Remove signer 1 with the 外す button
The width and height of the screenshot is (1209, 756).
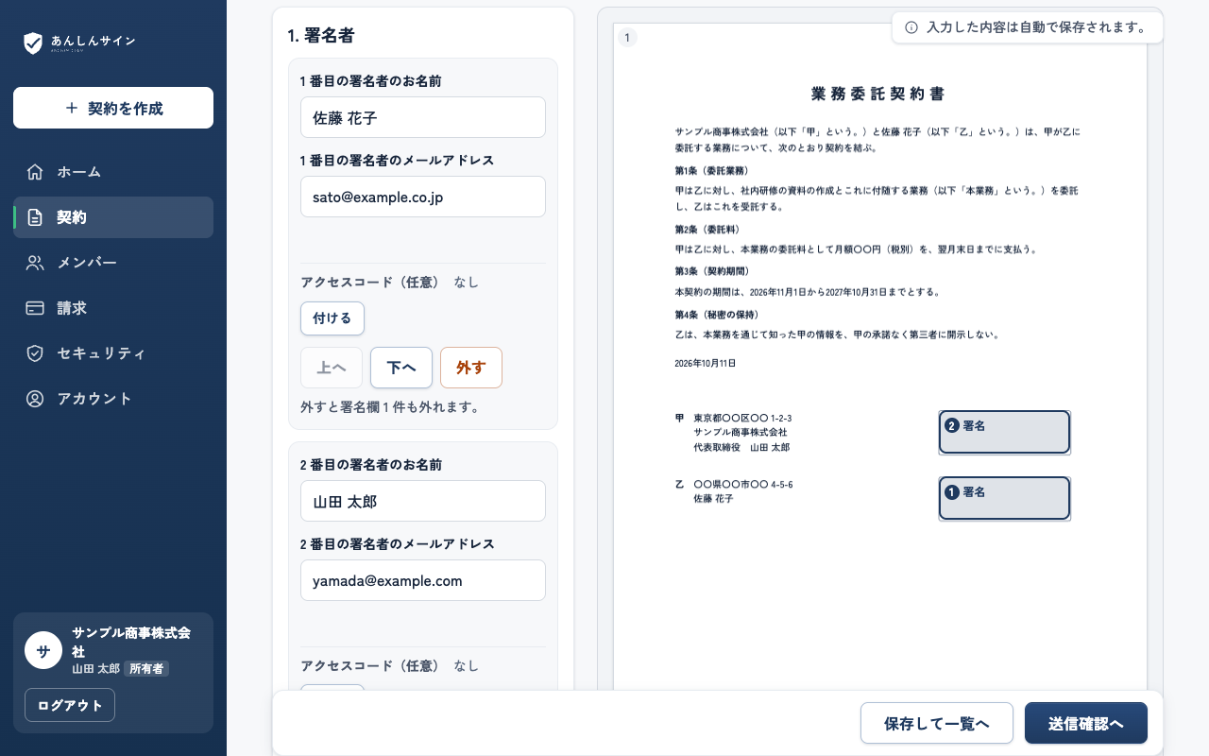click(x=471, y=368)
